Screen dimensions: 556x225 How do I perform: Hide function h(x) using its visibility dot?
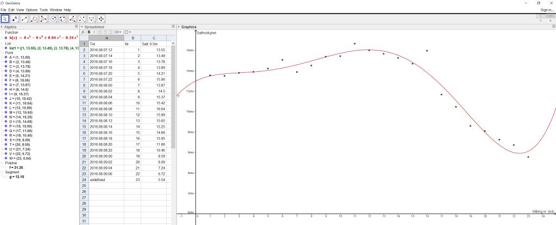pyautogui.click(x=6, y=37)
